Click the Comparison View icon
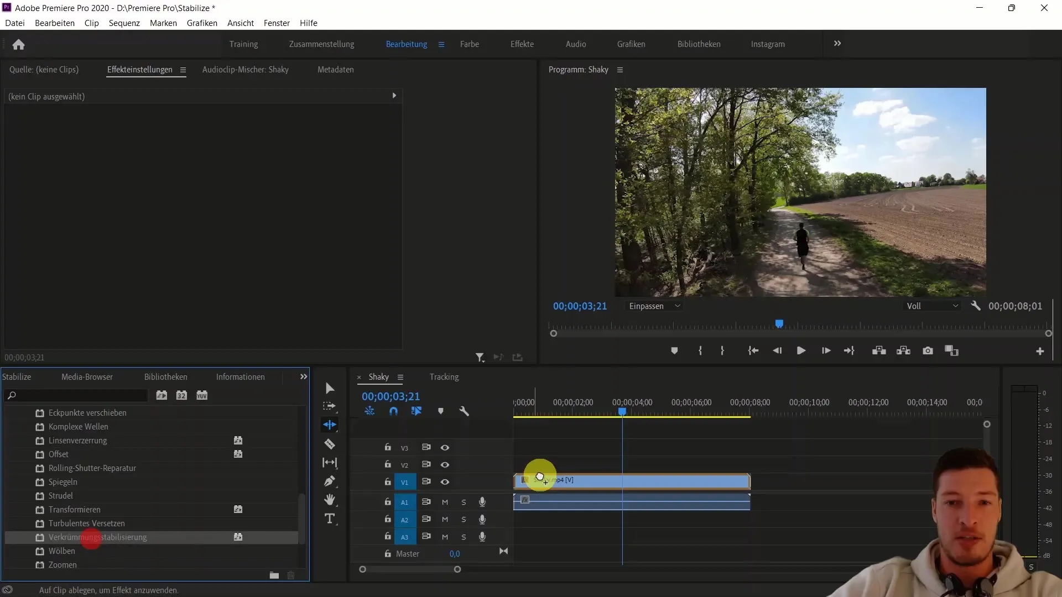The height and width of the screenshot is (597, 1062). pyautogui.click(x=951, y=350)
